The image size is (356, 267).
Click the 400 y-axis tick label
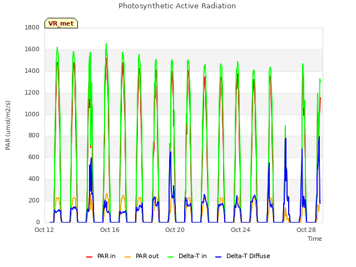tap(34, 179)
